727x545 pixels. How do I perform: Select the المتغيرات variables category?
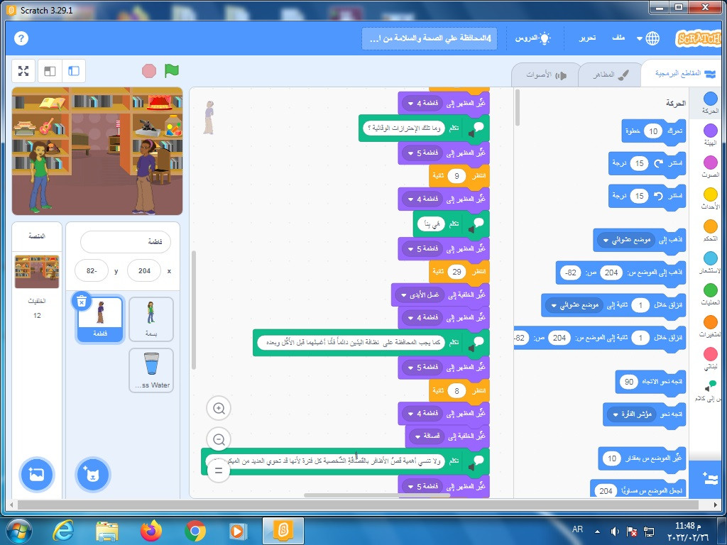(x=710, y=322)
